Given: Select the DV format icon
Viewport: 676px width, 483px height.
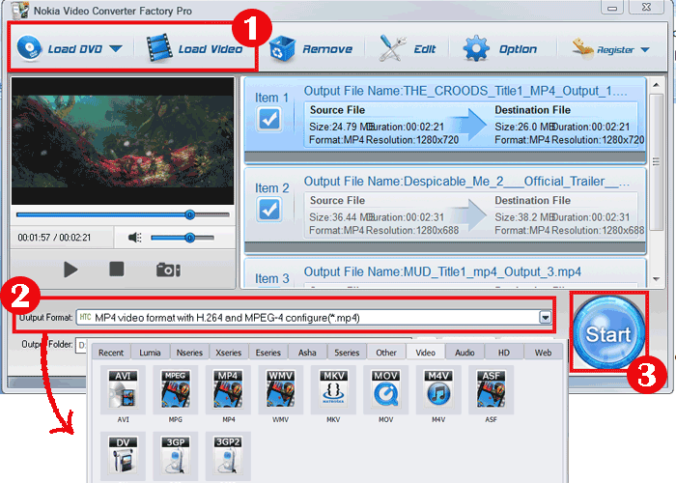Looking at the screenshot, I should [x=123, y=456].
